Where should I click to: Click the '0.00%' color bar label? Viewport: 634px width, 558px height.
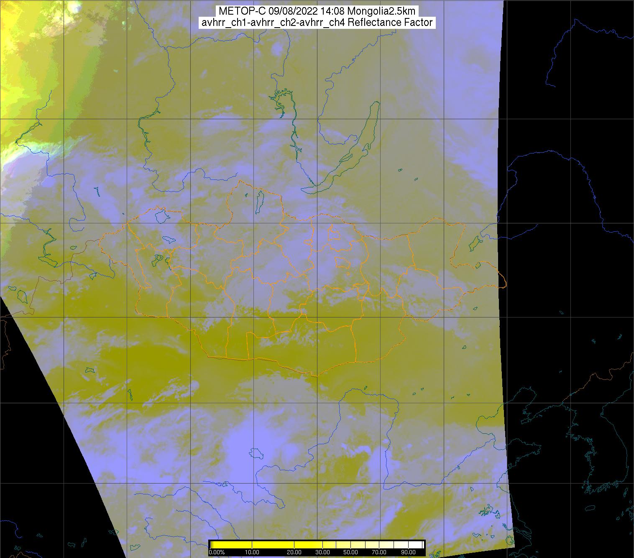(x=217, y=552)
